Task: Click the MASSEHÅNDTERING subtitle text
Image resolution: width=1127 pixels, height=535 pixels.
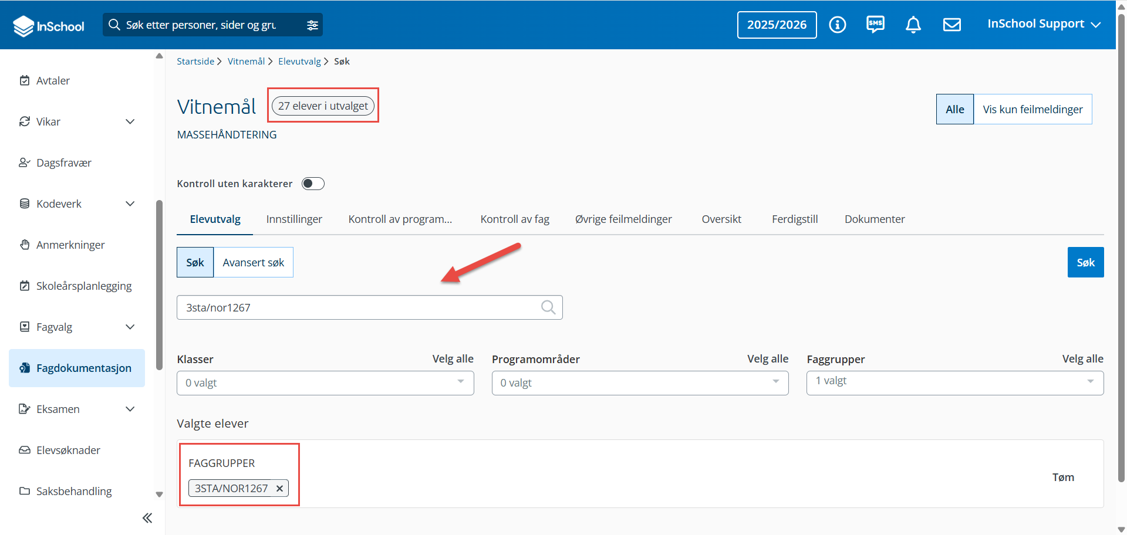Action: coord(227,134)
